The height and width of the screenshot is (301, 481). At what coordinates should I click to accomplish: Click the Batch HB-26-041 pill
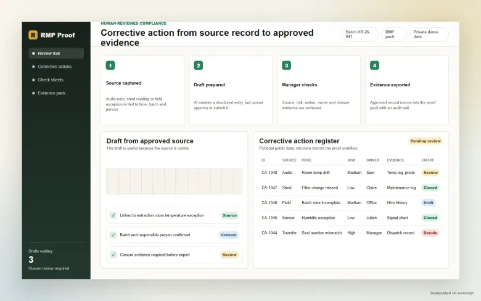(360, 34)
